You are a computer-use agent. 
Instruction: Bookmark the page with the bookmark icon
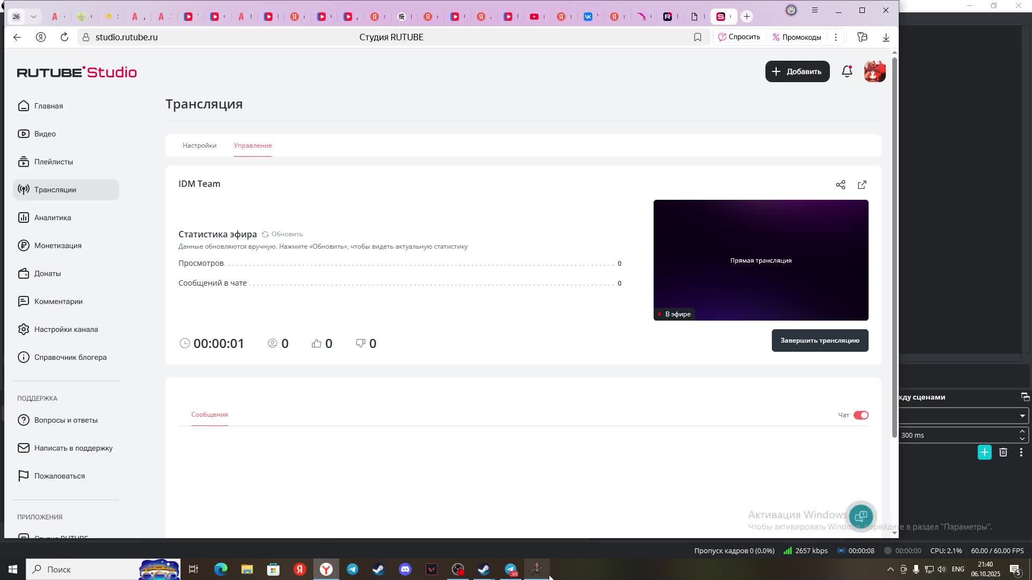698,37
